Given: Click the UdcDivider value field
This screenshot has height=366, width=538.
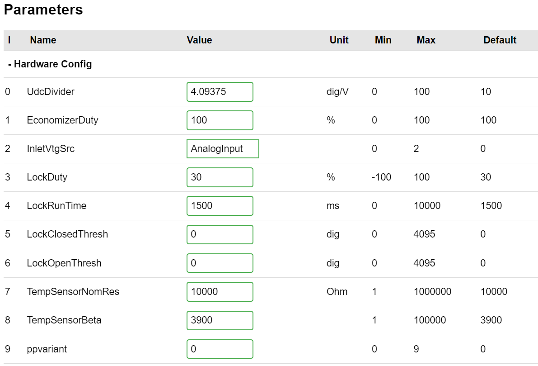Looking at the screenshot, I should 220,92.
